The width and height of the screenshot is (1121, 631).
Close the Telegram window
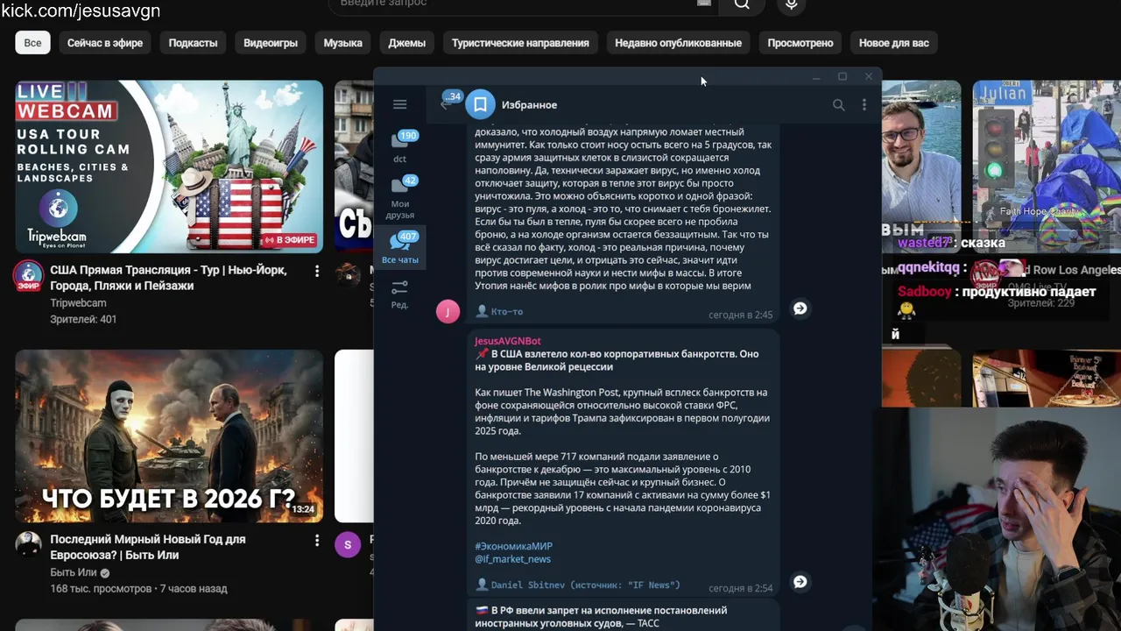[869, 77]
